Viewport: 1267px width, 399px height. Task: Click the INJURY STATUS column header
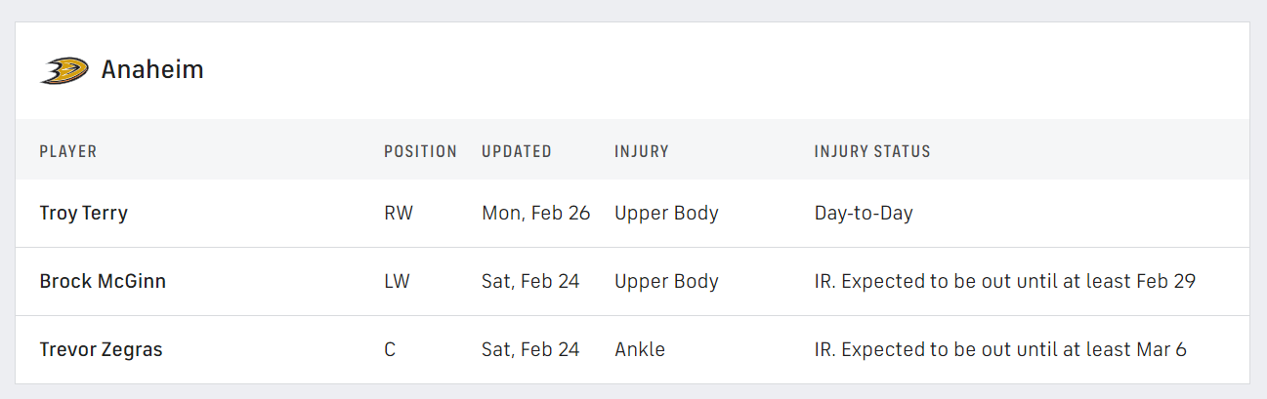pos(872,151)
